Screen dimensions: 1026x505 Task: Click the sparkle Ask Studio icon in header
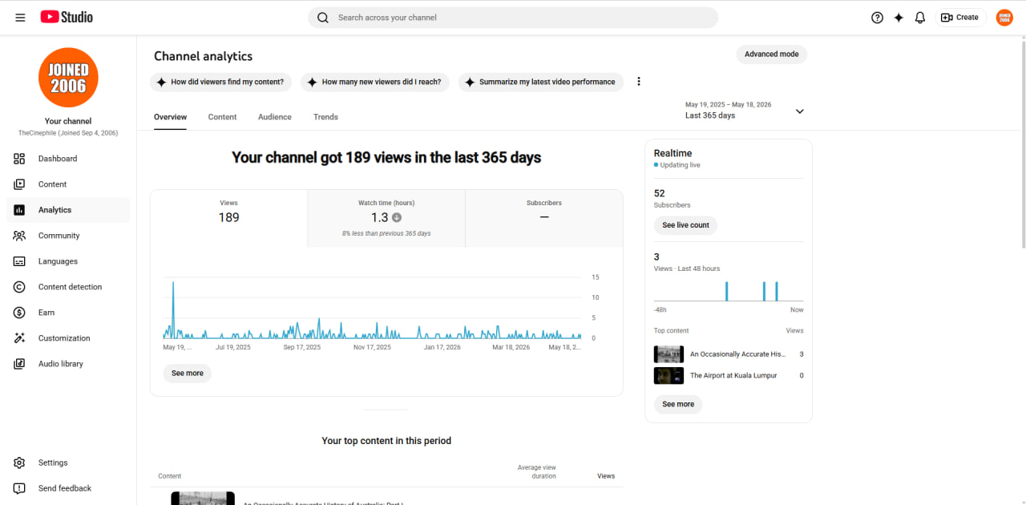point(899,18)
